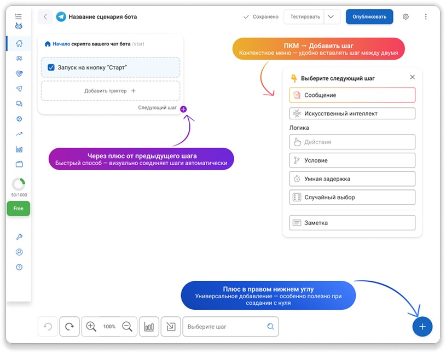Click the "Выберите шаг" search field
Screen dimensions: 446x353
(x=225, y=327)
